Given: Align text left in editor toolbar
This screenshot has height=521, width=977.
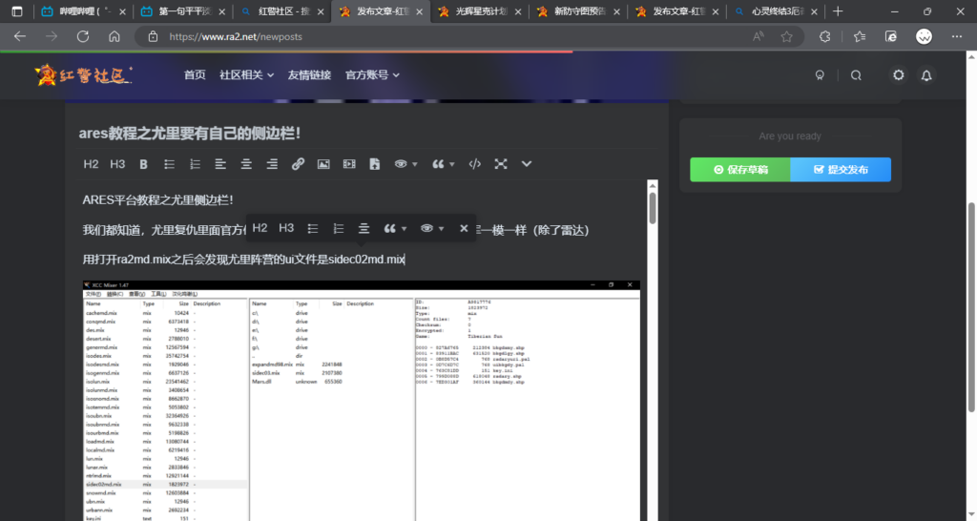Looking at the screenshot, I should [x=220, y=164].
